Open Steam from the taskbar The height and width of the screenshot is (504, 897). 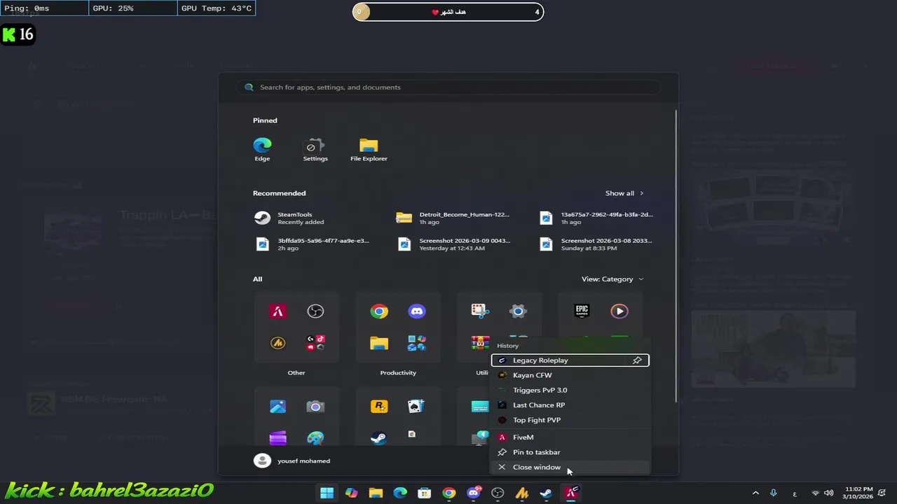pos(546,493)
